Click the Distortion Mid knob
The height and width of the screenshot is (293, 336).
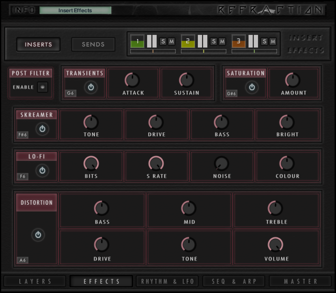189,208
